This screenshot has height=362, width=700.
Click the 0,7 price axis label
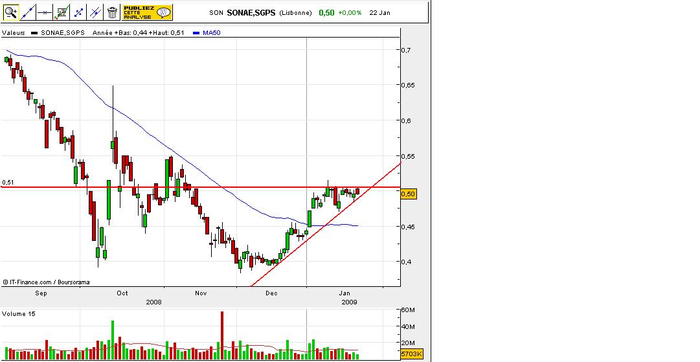[406, 50]
